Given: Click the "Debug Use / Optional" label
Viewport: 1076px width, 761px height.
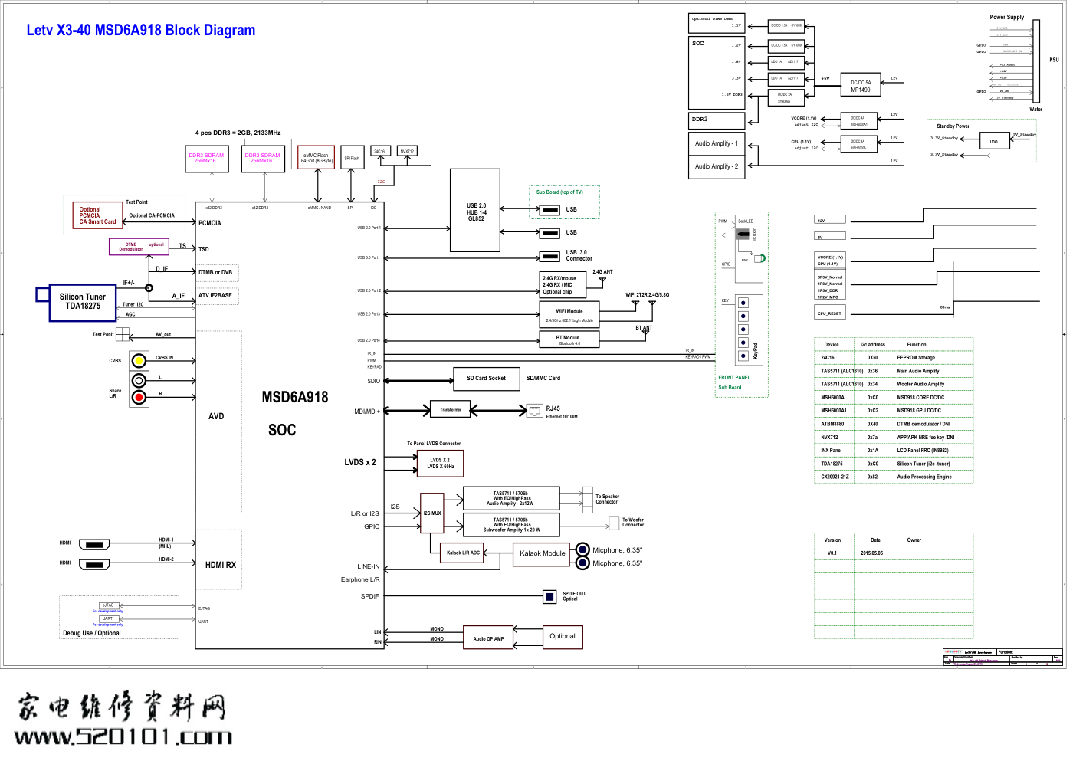Looking at the screenshot, I should tap(92, 633).
